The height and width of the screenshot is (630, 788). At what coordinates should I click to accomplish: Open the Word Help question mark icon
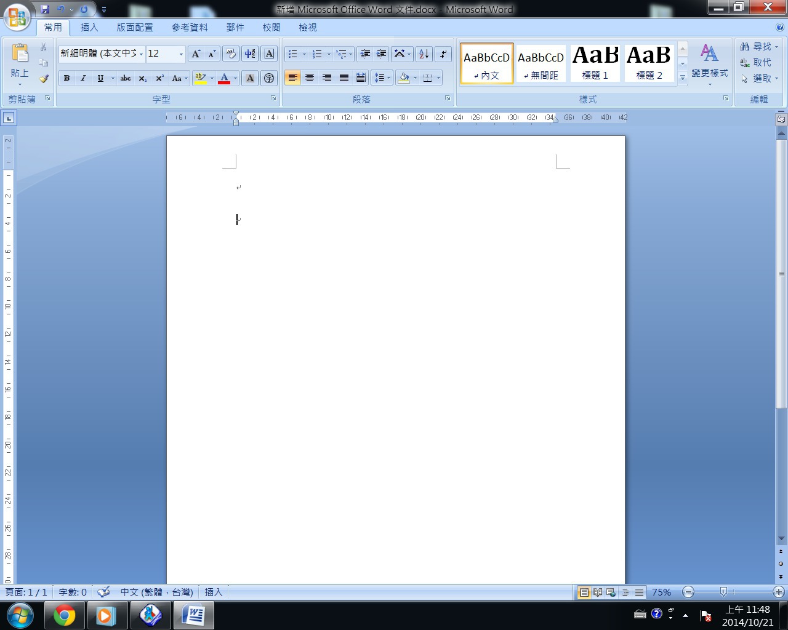coord(779,27)
